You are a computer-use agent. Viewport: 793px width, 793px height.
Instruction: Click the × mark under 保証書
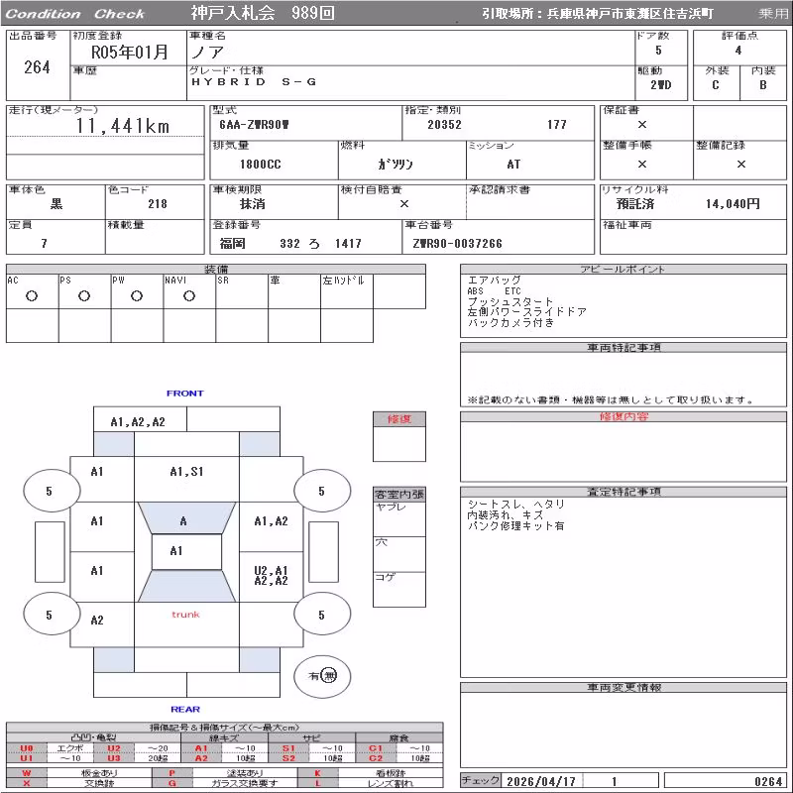641,125
